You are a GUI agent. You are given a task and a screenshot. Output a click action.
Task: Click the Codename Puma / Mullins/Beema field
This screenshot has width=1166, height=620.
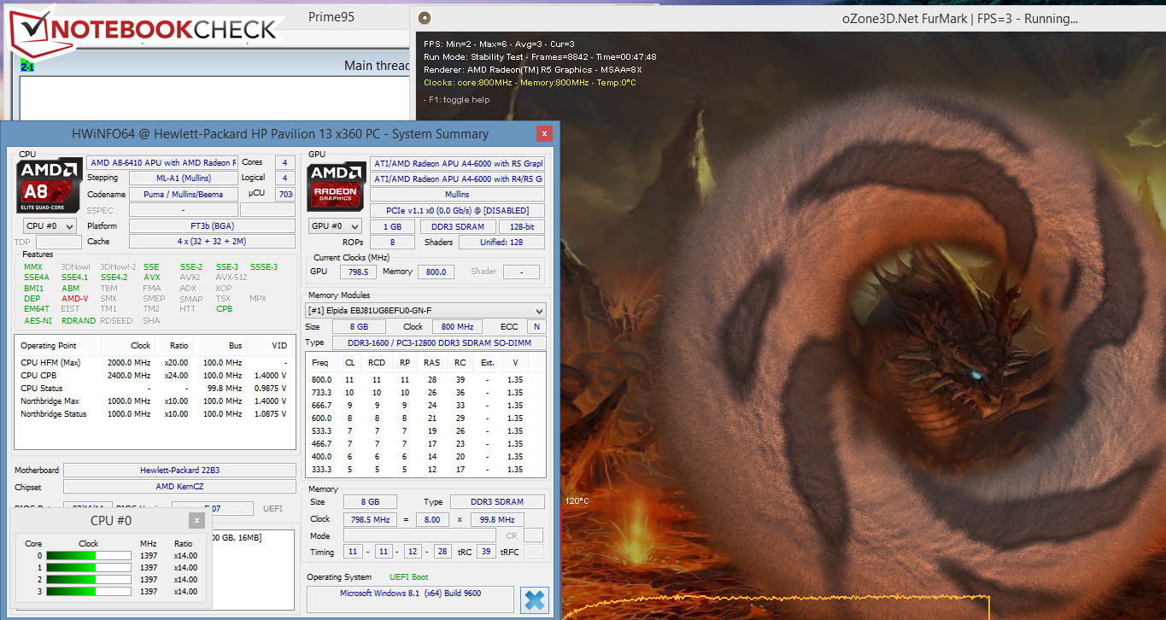coord(183,194)
